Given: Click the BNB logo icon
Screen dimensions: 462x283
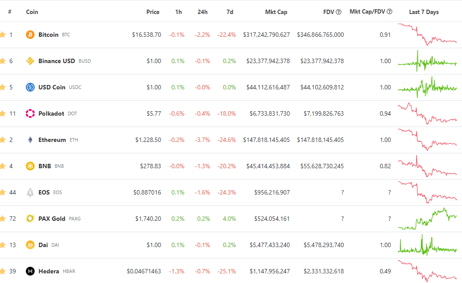Looking at the screenshot, I should [x=30, y=166].
